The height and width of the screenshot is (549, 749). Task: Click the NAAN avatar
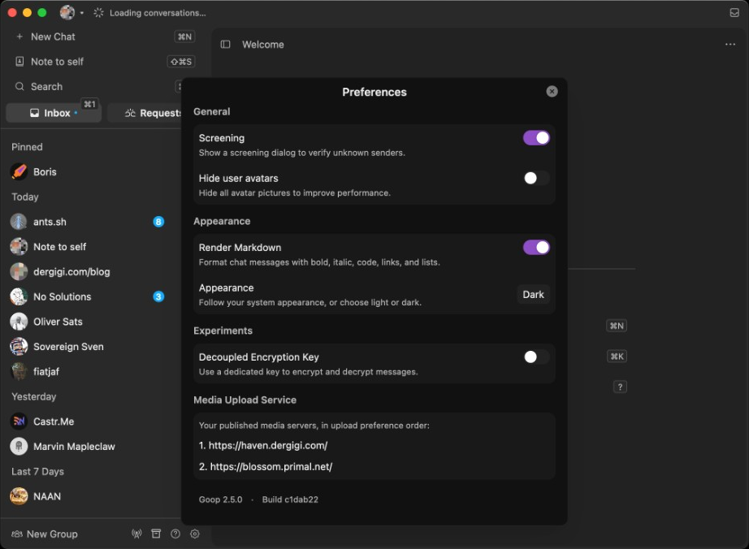pos(19,496)
